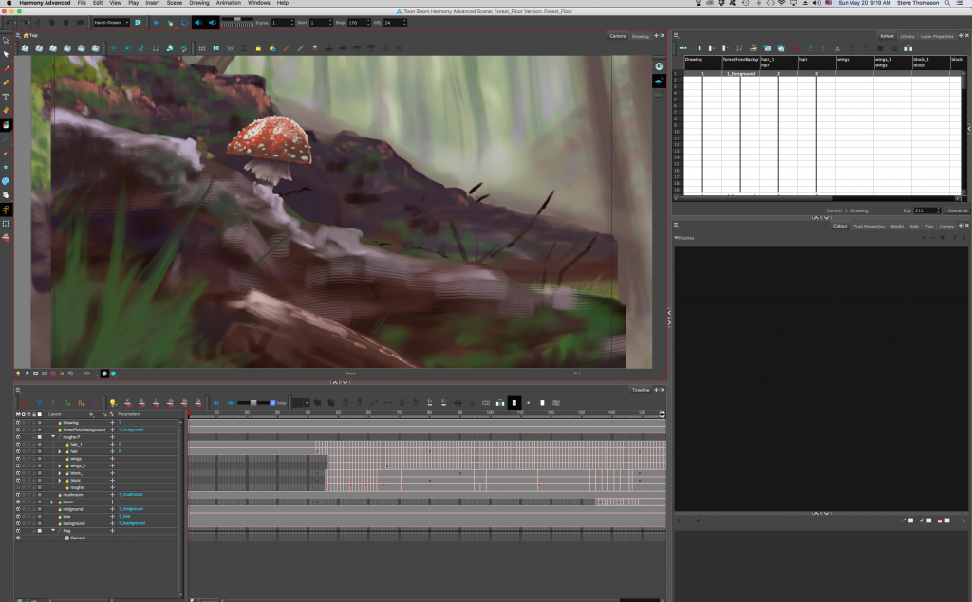
Task: Hide the mushroom layer in Timeline
Action: coord(18,494)
